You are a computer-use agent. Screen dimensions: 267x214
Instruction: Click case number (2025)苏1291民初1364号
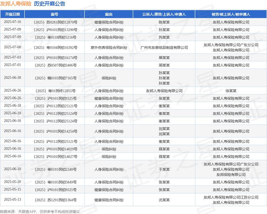pos(54,200)
